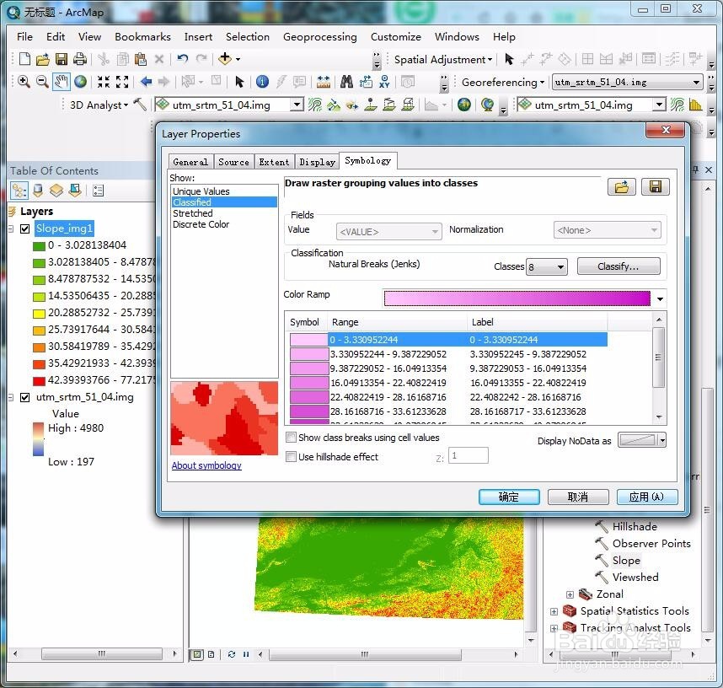Collapse the Slope_img1 layer legend
The height and width of the screenshot is (688, 723).
pos(11,228)
